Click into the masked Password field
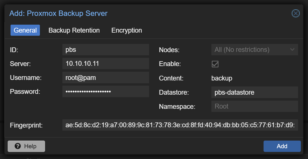The image size is (308, 159). [105, 92]
